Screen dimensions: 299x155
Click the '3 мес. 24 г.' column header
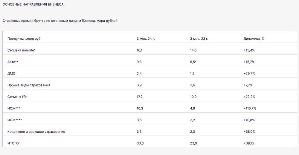click(146, 39)
